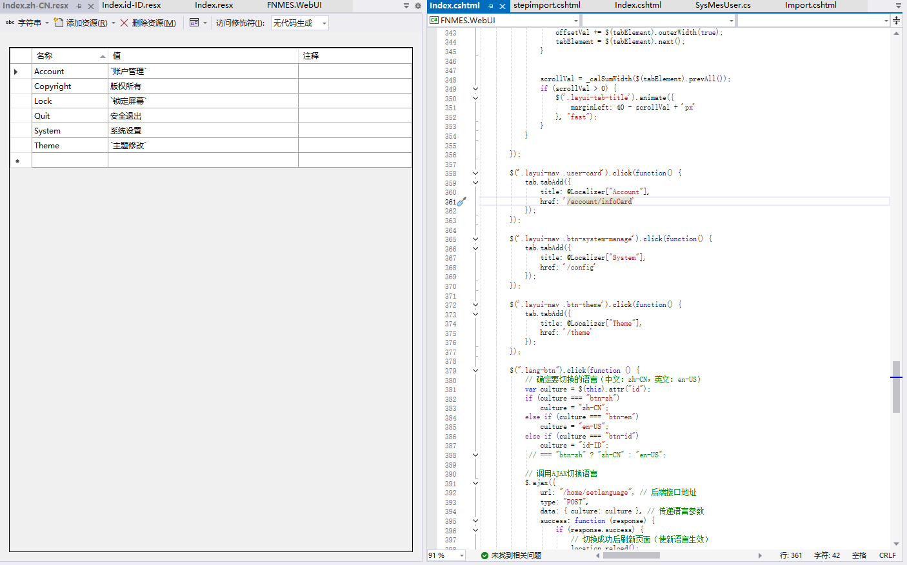Click the red Delete Resource icon

pyautogui.click(x=124, y=23)
